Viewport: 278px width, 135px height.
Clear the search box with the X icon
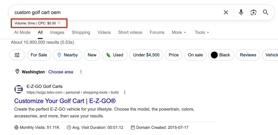[226, 12]
